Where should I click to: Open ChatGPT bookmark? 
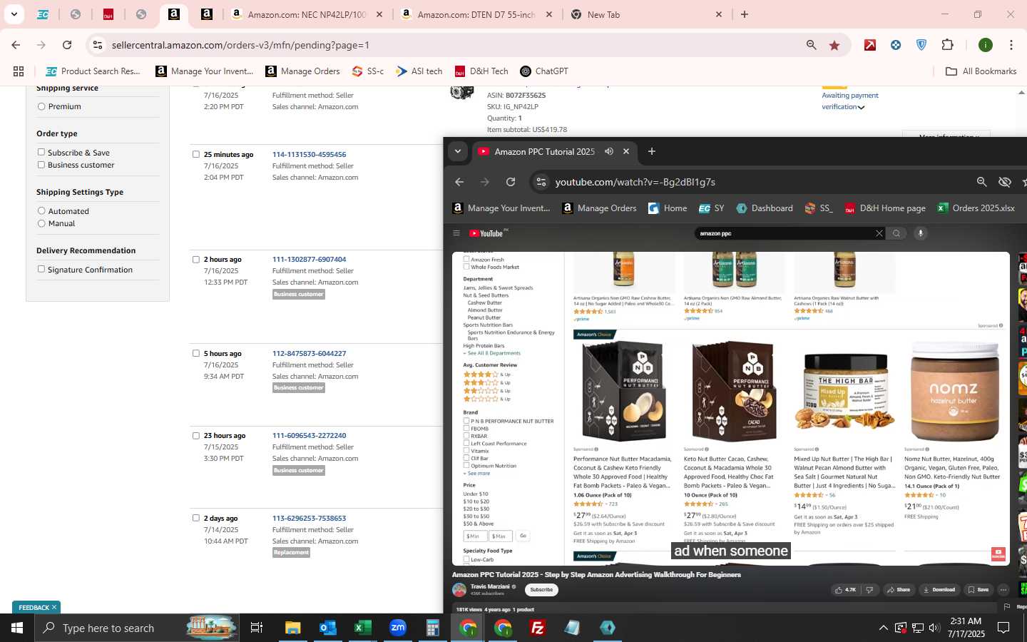tap(544, 71)
